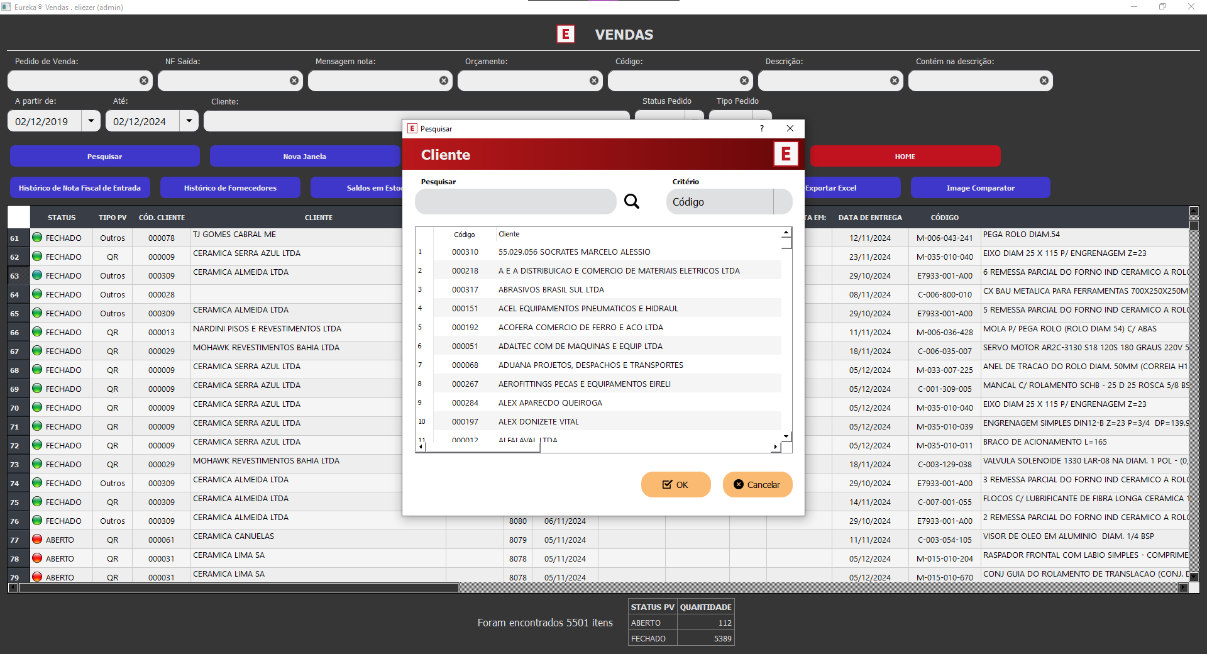Clear the Orçamento field

tap(594, 80)
